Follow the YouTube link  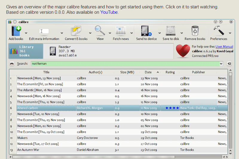109,12
